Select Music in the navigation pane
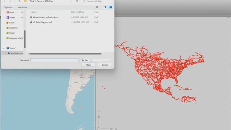 pos(12,12)
